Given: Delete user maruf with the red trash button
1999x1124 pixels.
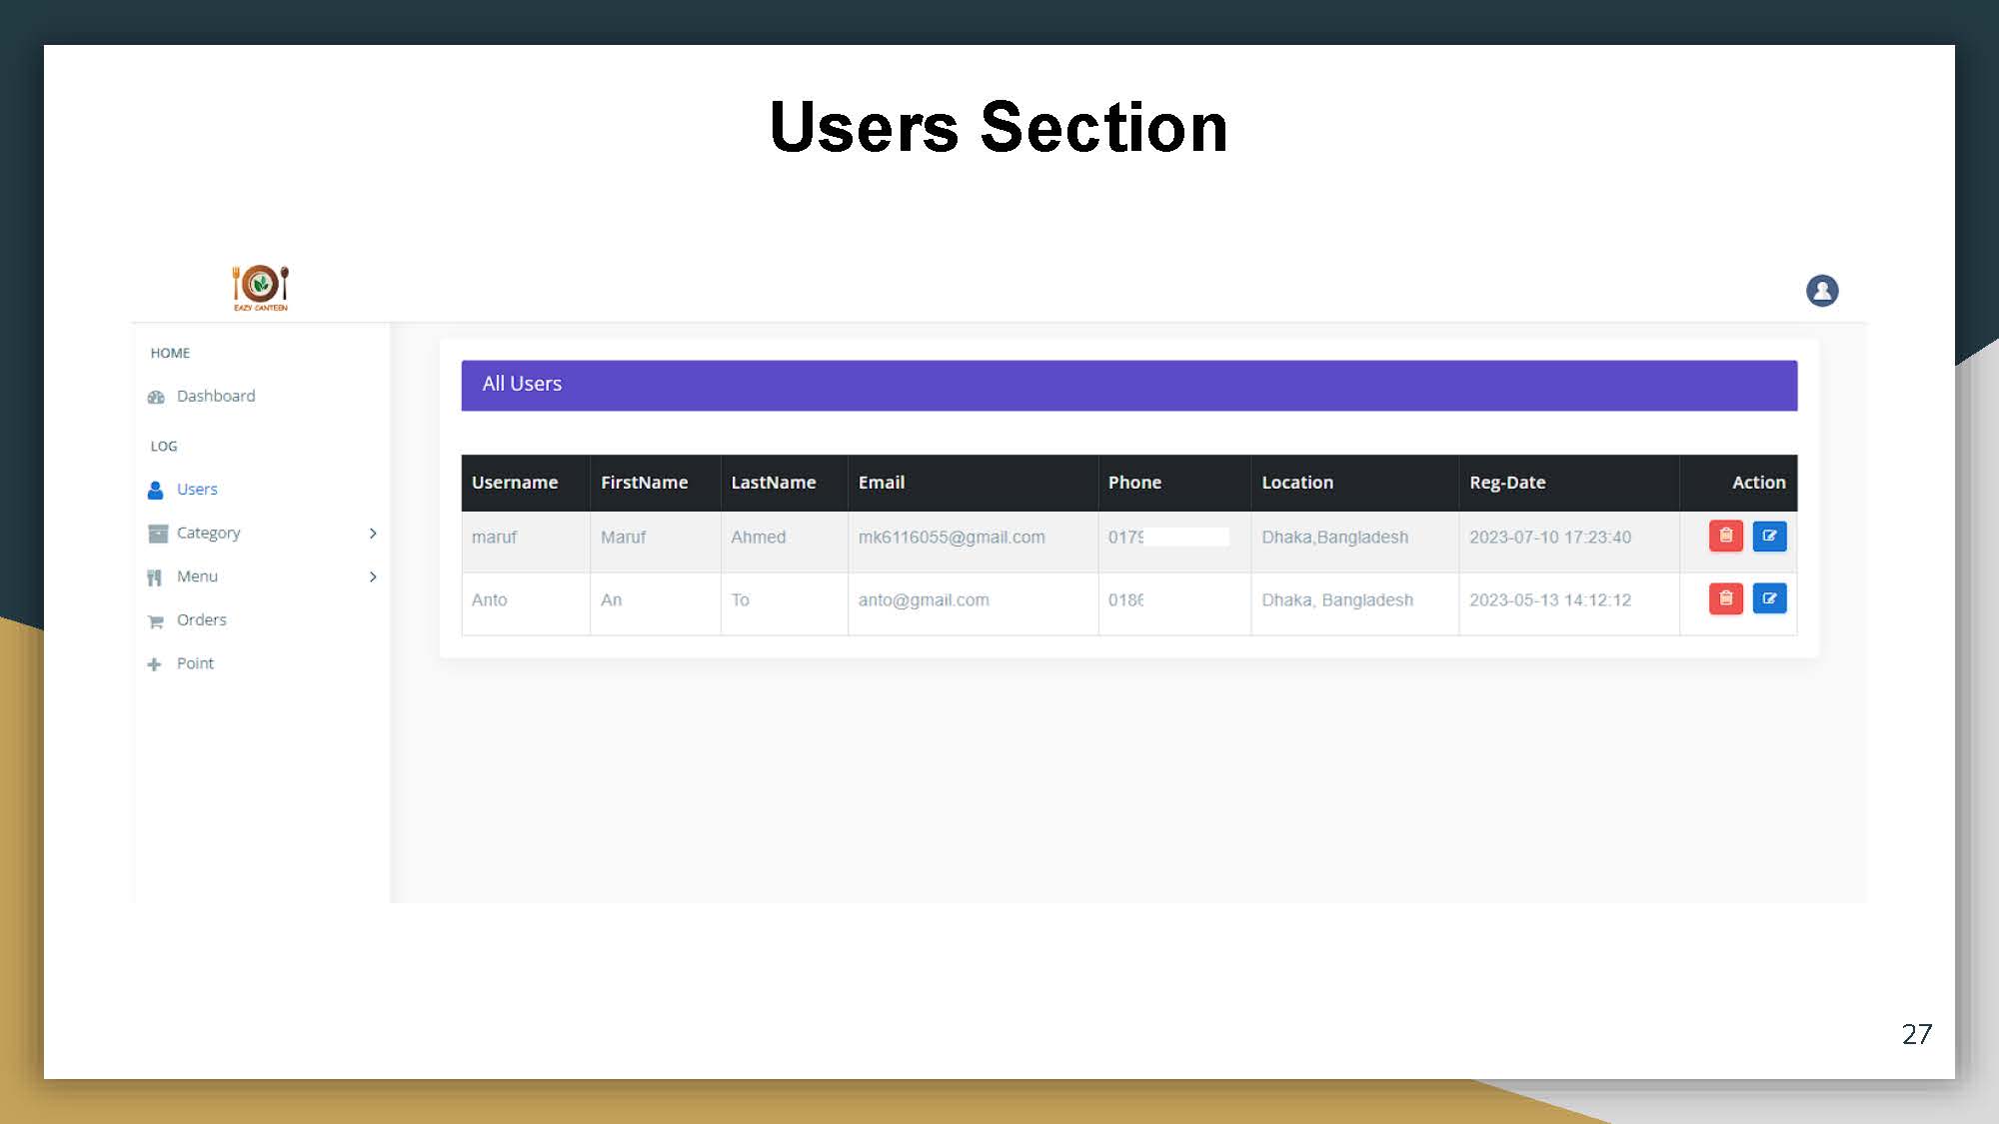Looking at the screenshot, I should 1725,537.
